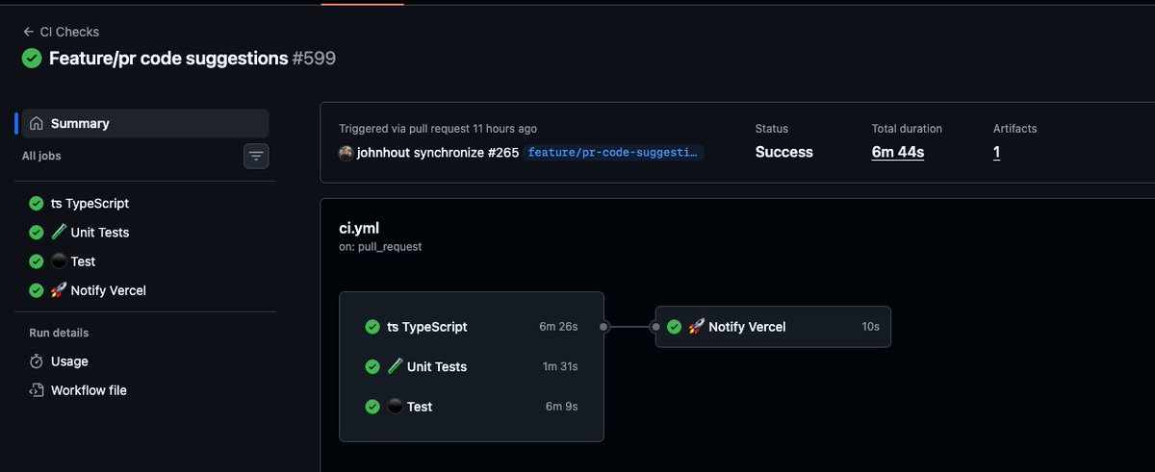
Task: Click the Feature/pr code suggestions title
Action: click(168, 58)
